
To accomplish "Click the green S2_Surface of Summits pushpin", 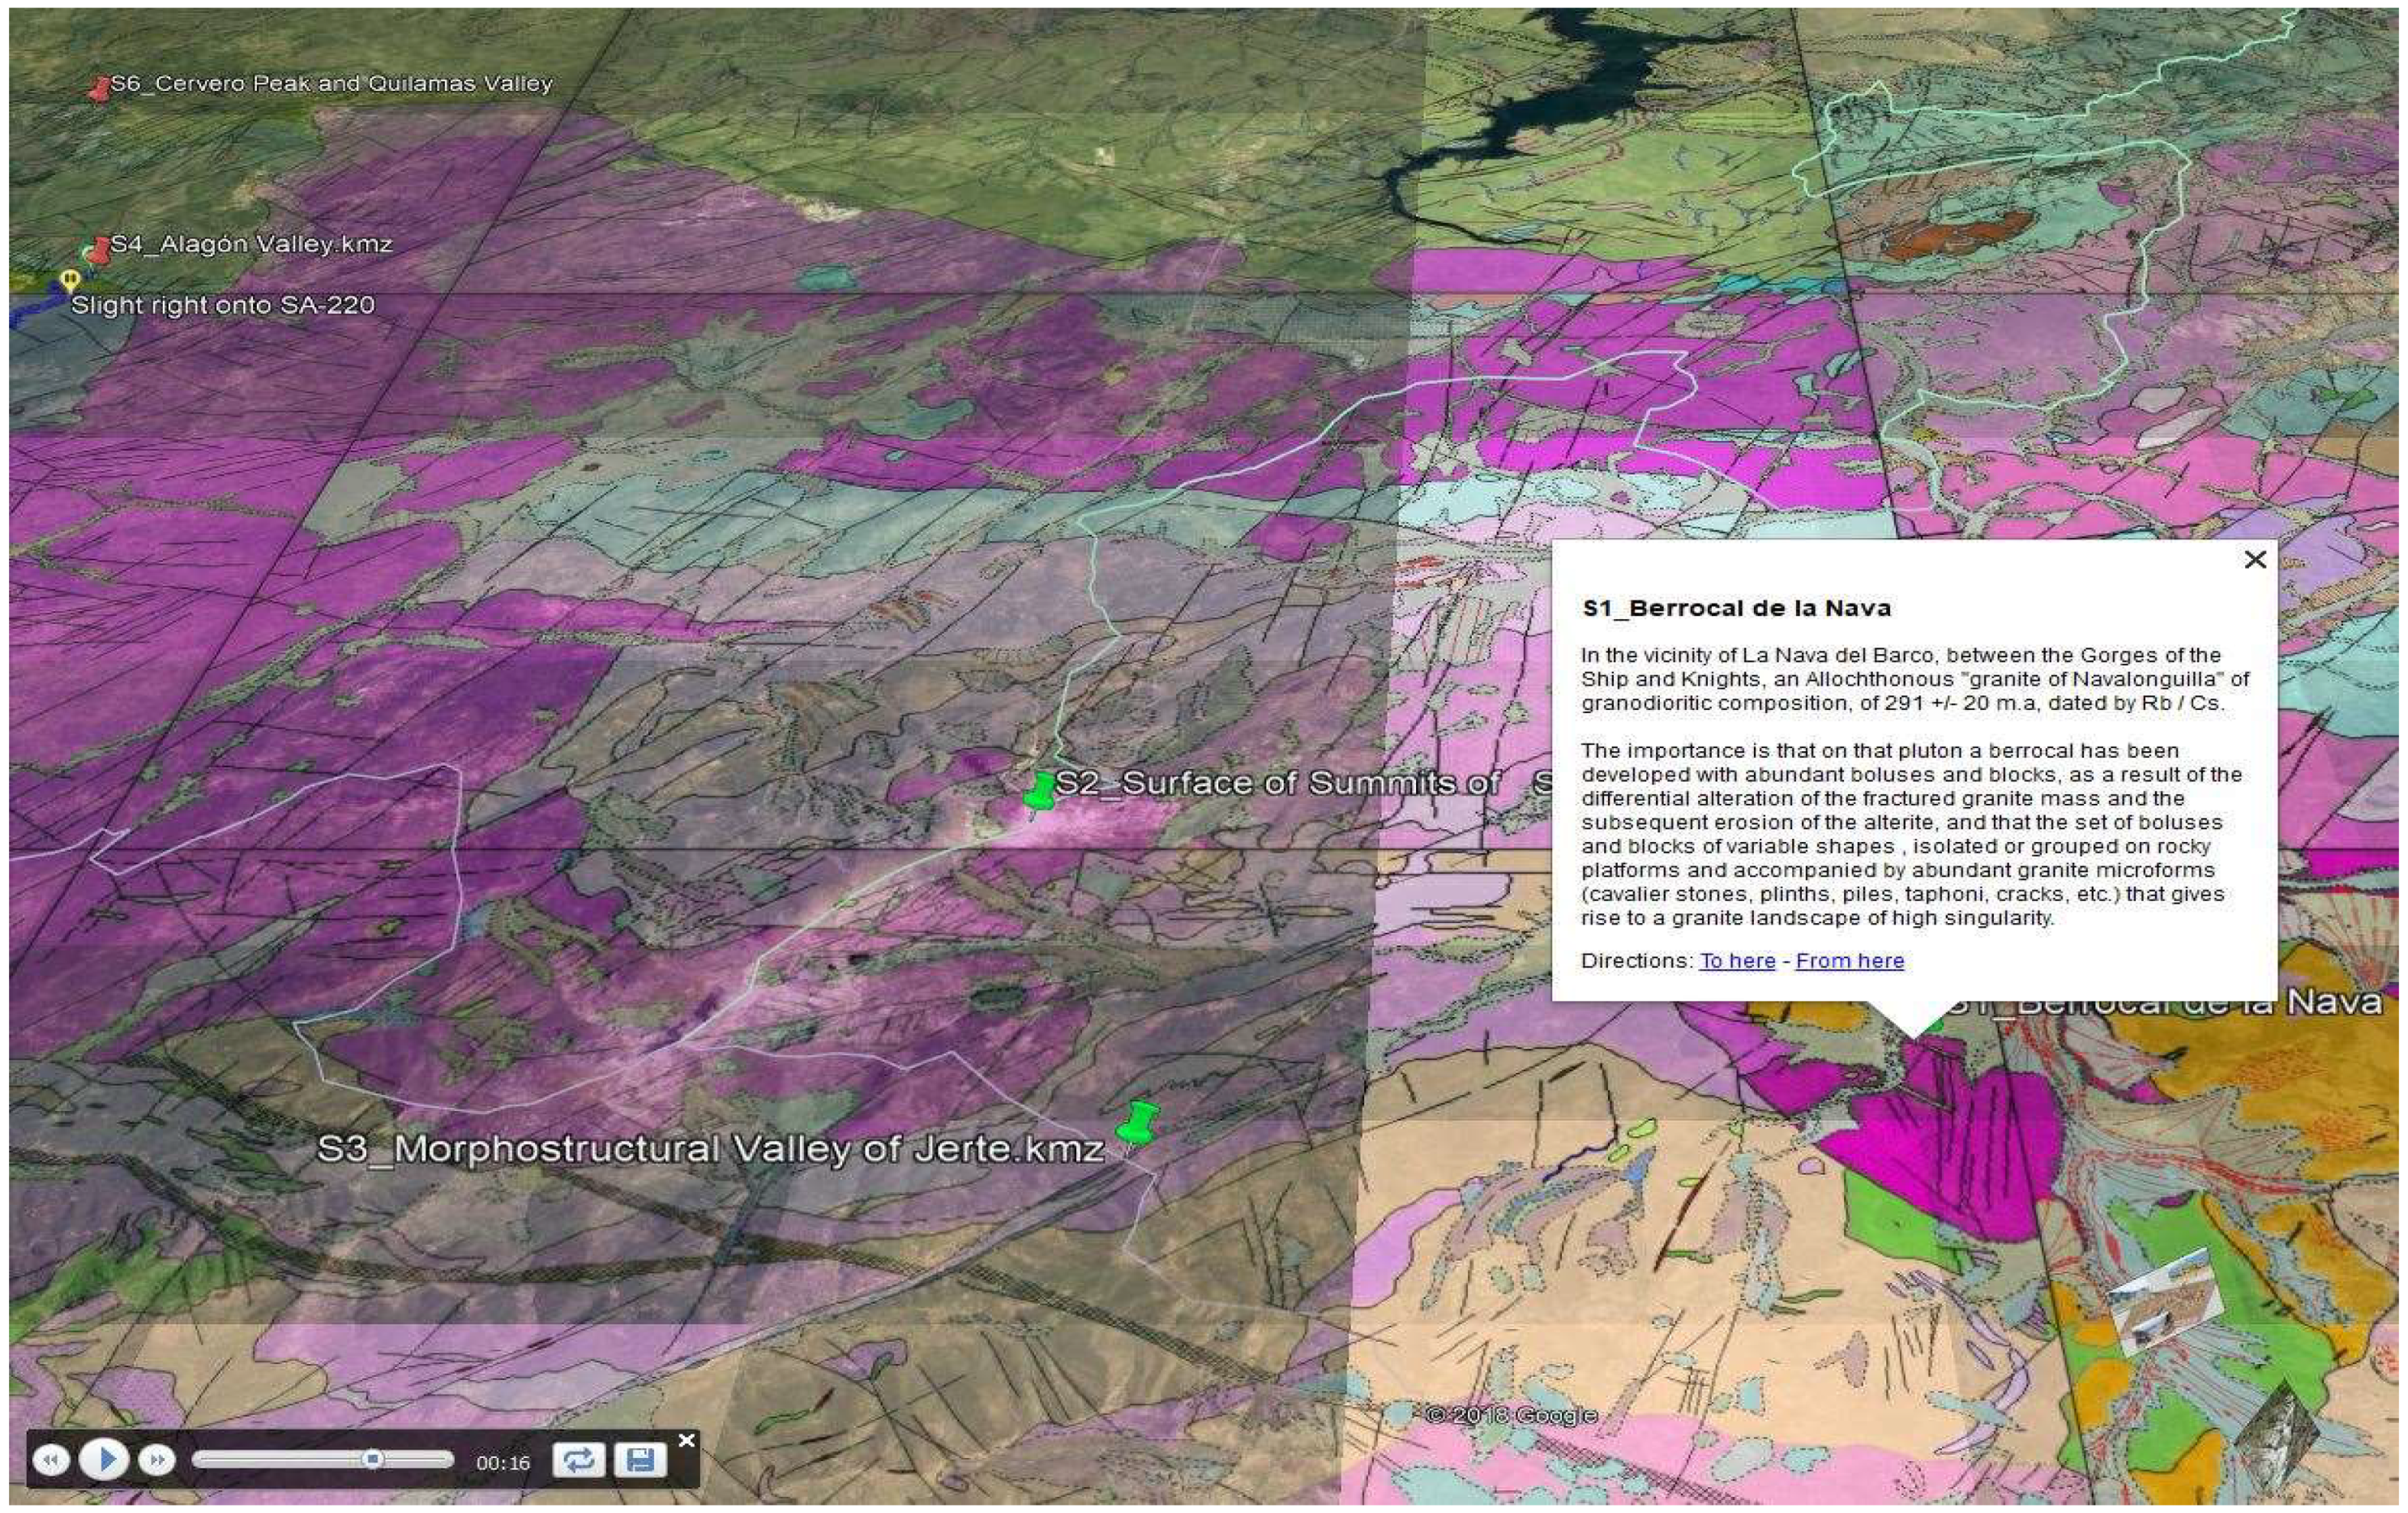I will tap(1040, 792).
